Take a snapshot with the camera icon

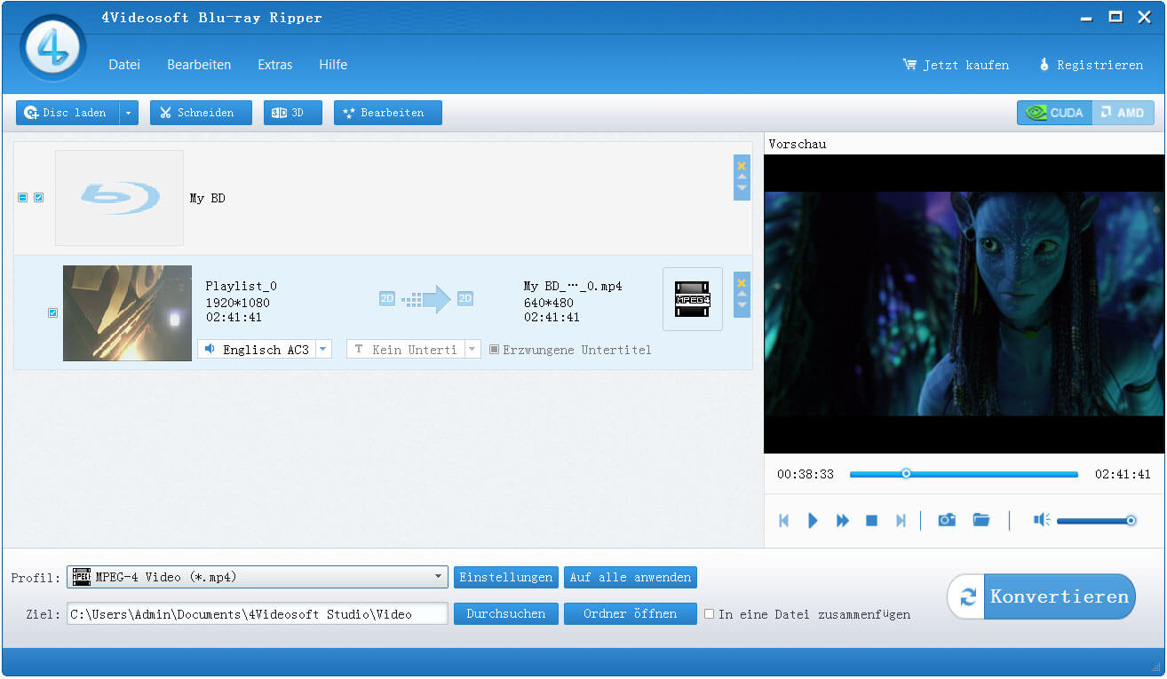tap(947, 520)
